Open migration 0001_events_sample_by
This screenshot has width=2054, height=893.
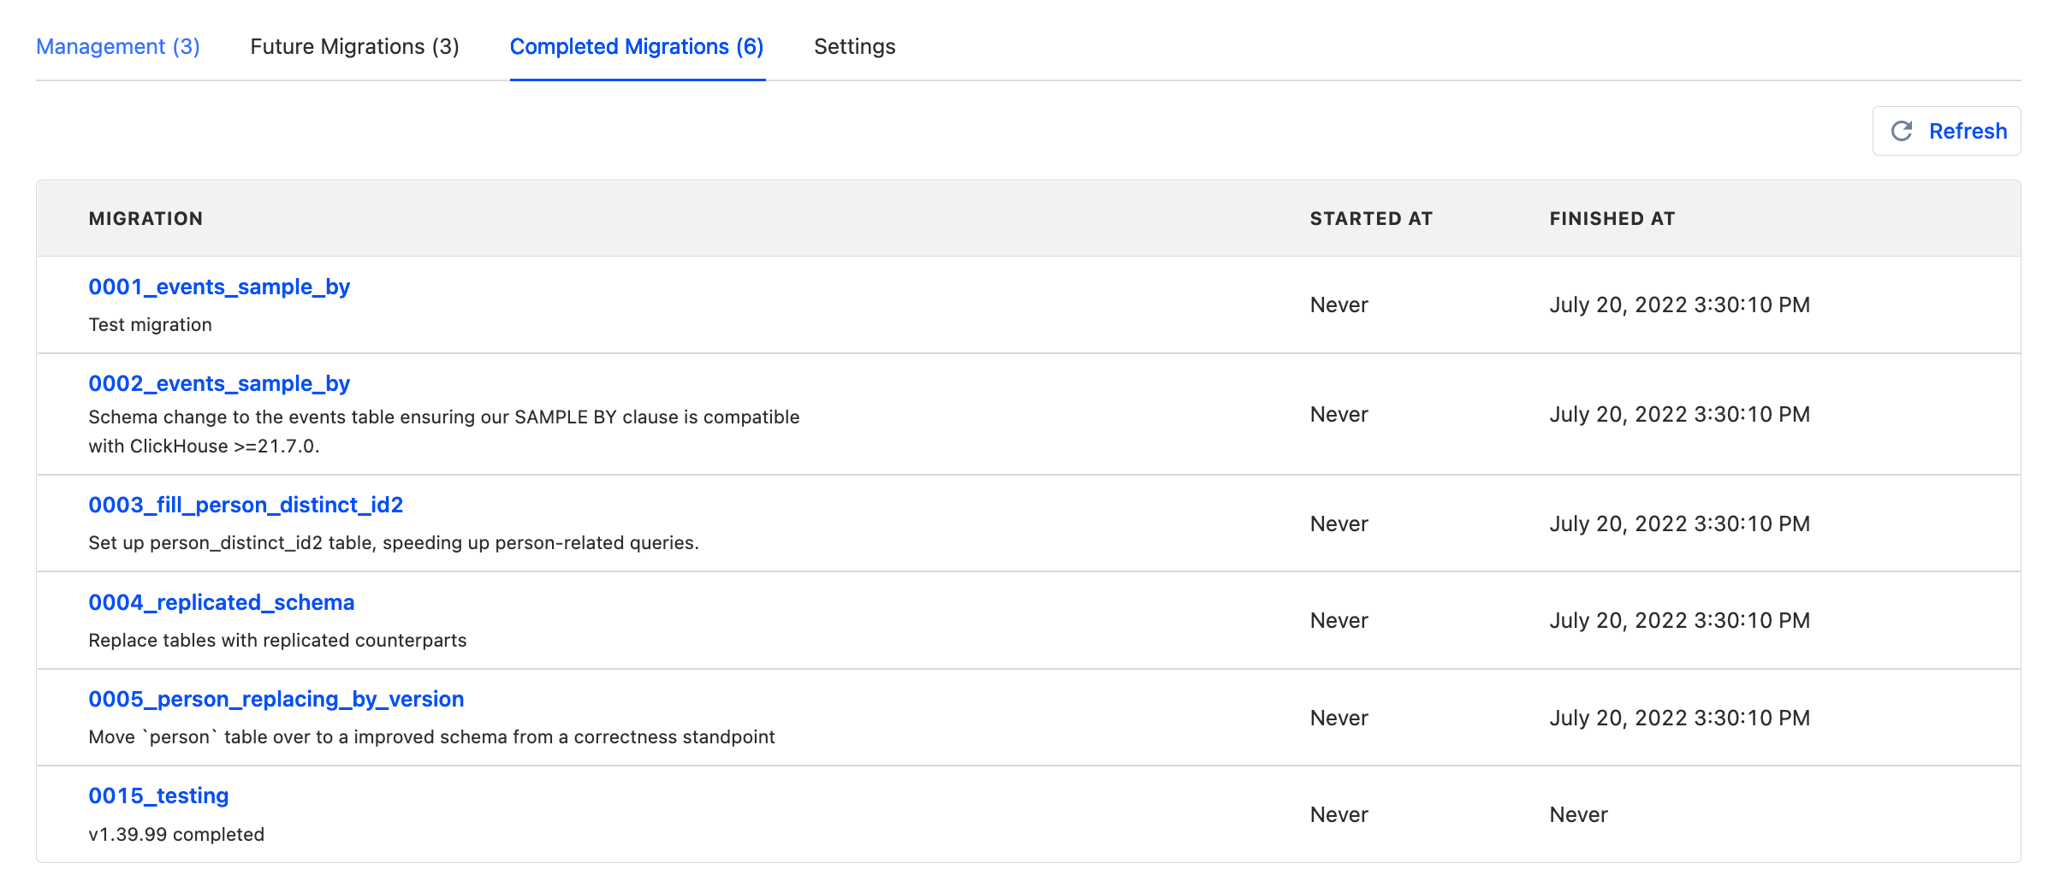tap(219, 287)
